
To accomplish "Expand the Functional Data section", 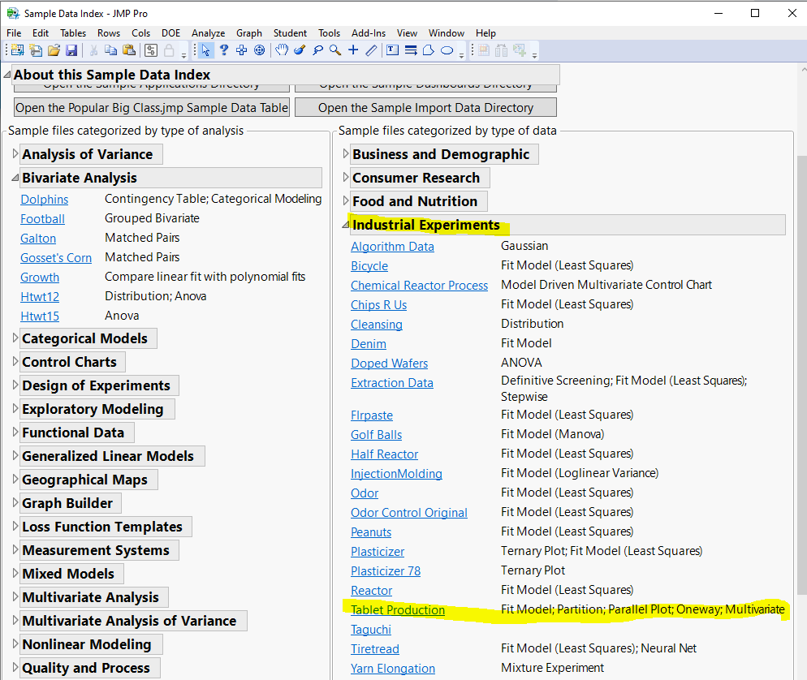I will [x=15, y=432].
